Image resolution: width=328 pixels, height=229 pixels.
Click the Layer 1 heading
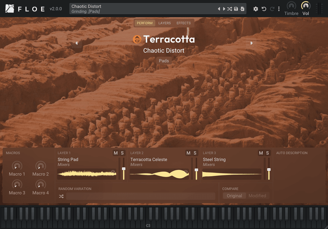click(x=64, y=153)
